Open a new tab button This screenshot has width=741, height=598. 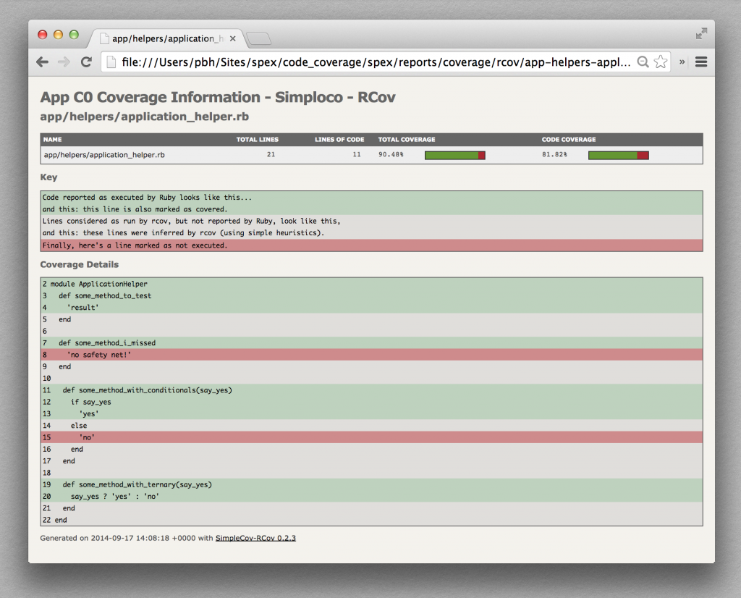click(258, 39)
